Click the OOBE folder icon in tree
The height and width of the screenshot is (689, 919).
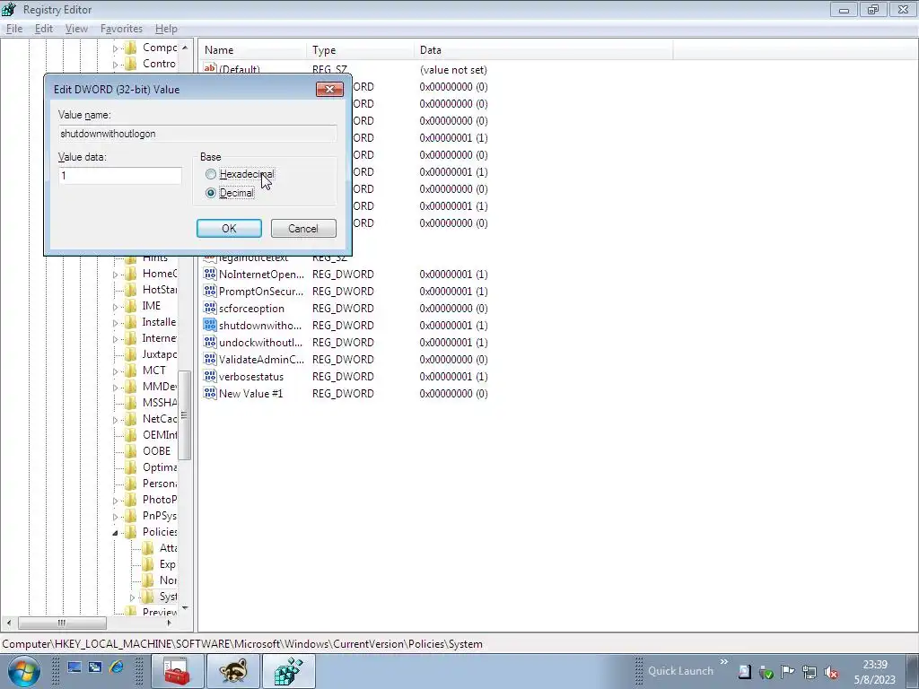(131, 451)
